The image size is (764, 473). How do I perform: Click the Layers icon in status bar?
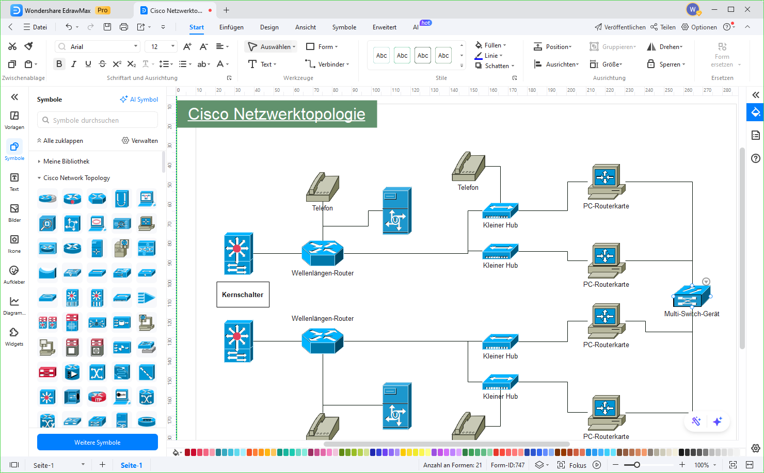[x=539, y=465]
